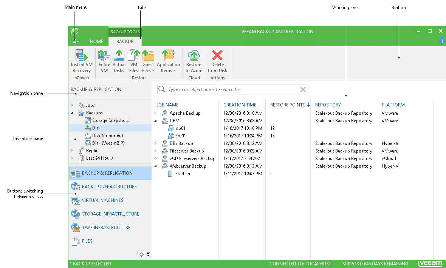The width and height of the screenshot is (446, 268).
Task: Sort by REPOSITORY column header
Action: coord(328,105)
